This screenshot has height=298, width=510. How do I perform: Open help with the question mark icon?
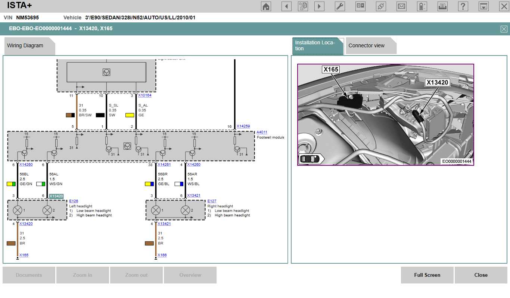point(463,6)
